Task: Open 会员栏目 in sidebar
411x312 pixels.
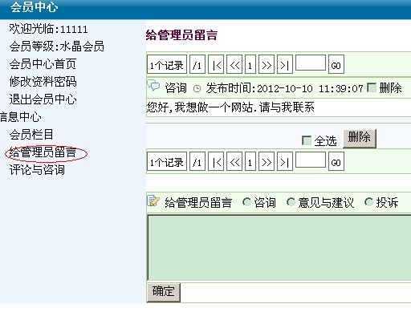Action: click(x=31, y=135)
